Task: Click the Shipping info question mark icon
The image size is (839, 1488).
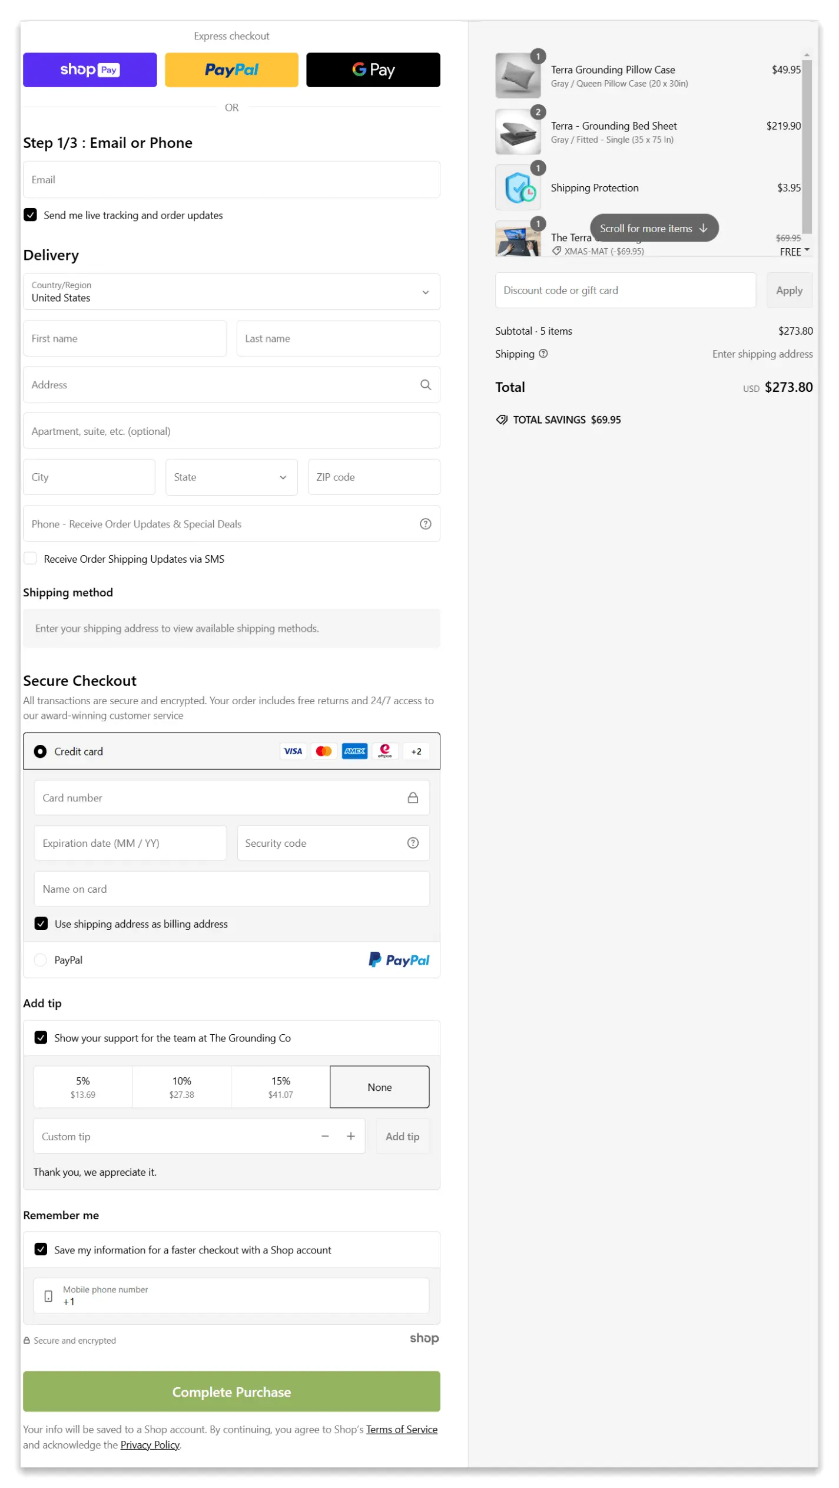Action: click(x=543, y=354)
